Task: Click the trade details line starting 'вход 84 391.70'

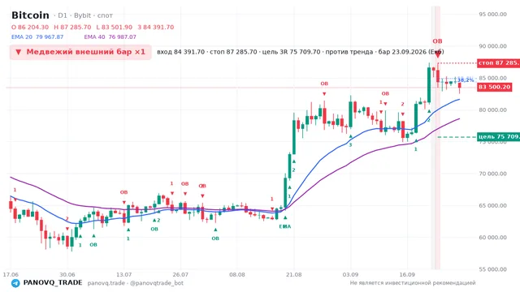Action: point(300,52)
